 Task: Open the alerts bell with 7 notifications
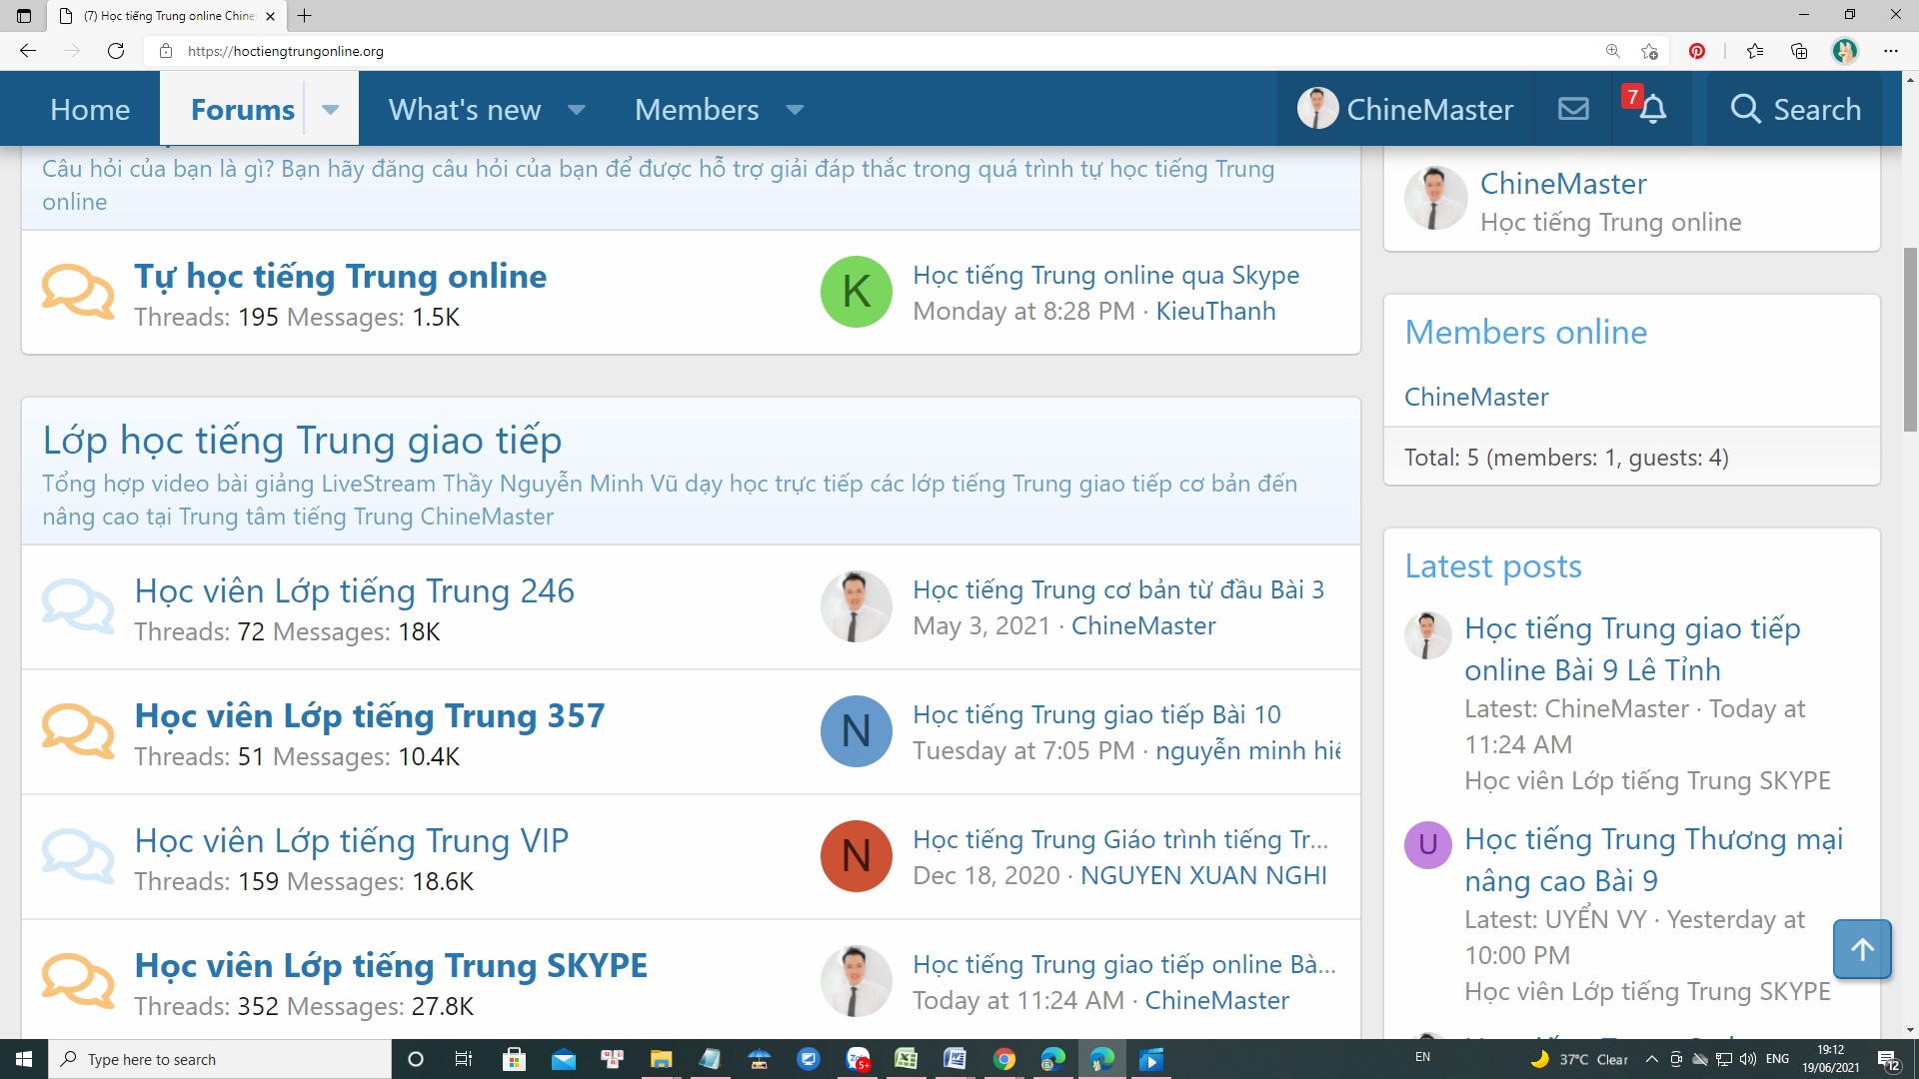click(x=1652, y=109)
